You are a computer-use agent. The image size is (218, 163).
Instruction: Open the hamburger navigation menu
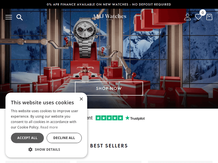point(9,17)
